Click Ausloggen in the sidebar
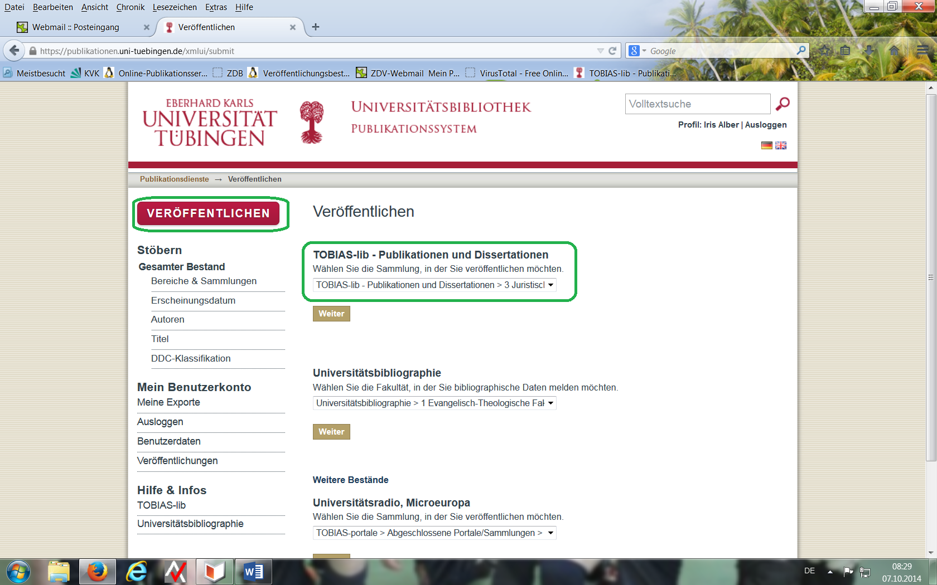937x585 pixels. [160, 422]
